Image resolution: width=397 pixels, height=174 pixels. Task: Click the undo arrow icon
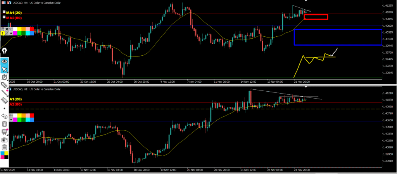click(x=4, y=116)
